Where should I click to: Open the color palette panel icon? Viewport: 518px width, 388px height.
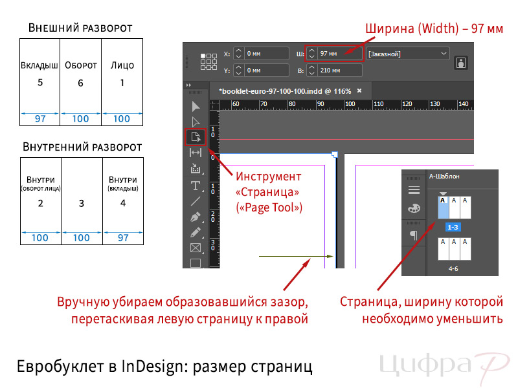tap(414, 208)
